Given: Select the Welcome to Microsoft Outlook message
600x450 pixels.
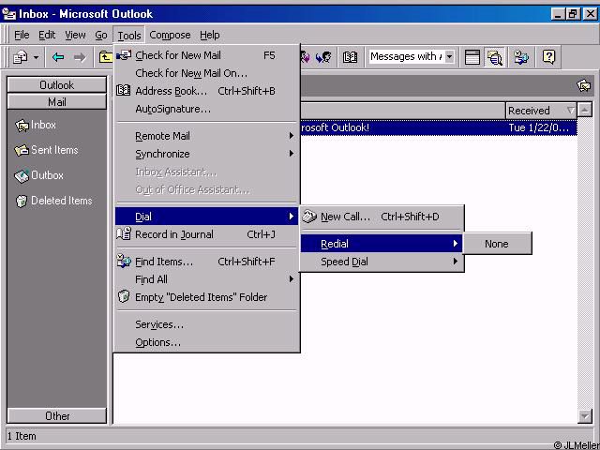Looking at the screenshot, I should click(x=439, y=127).
